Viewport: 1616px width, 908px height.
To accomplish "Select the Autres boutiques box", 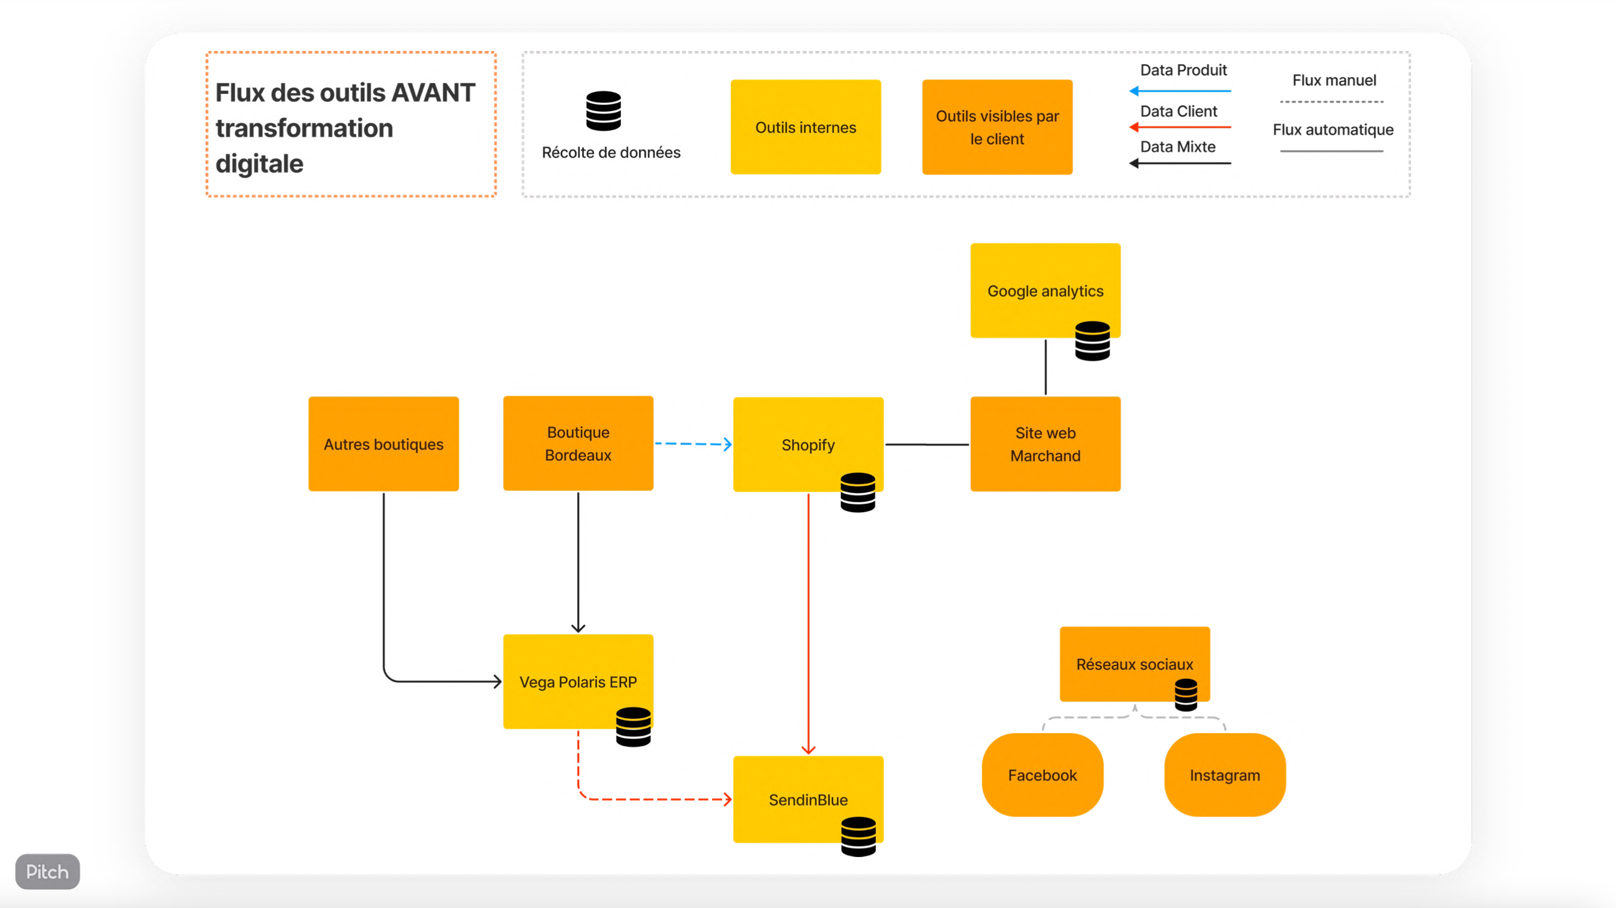I will 383,444.
